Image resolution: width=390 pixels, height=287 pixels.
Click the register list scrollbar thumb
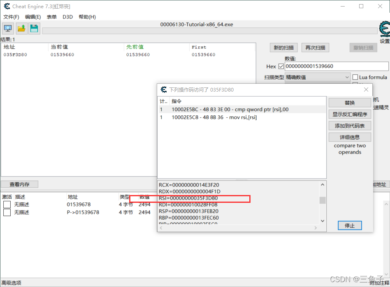(x=323, y=200)
